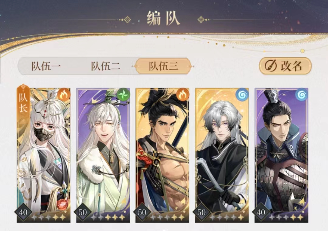
Task: Click fire element icon on shirtless warrior card
Action: [x=183, y=95]
